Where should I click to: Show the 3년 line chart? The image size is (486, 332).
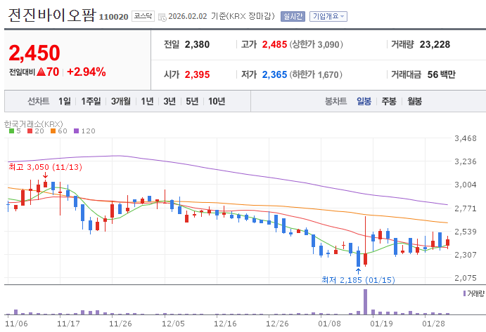(x=170, y=101)
